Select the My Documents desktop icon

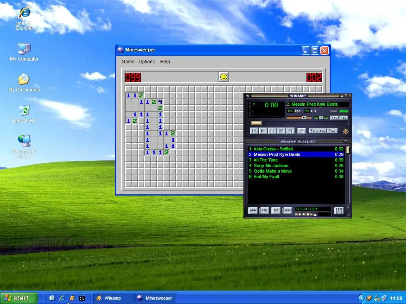coord(24,82)
